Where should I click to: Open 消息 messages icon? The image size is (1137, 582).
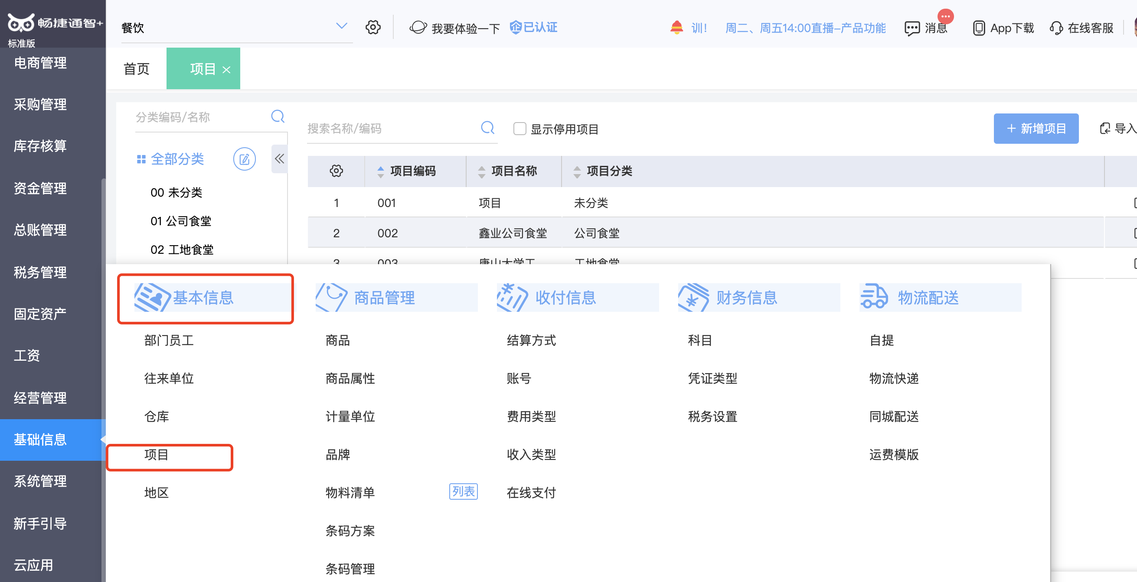912,28
